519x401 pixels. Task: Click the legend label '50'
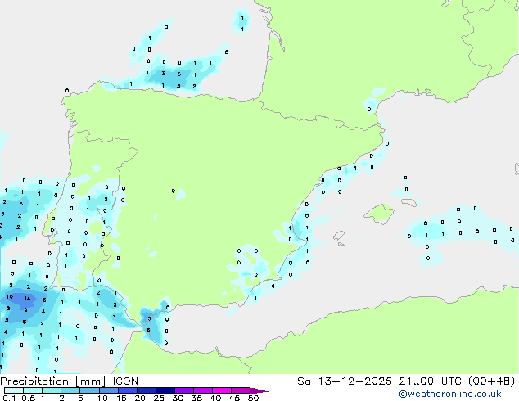click(253, 398)
